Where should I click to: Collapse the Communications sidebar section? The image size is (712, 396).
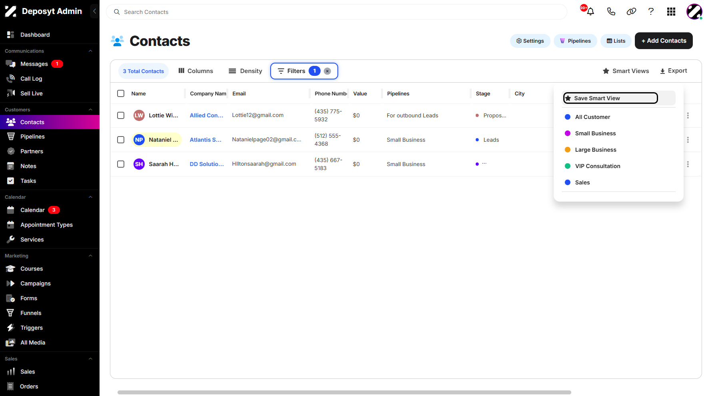[x=90, y=51]
